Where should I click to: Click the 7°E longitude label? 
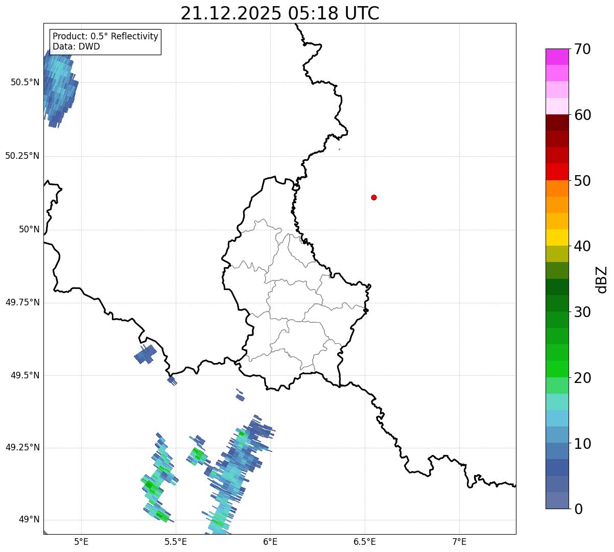459,541
